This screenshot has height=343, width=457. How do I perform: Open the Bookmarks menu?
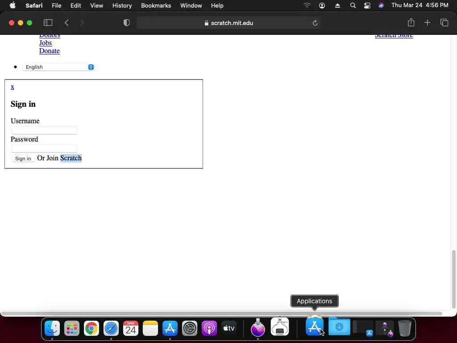(x=156, y=5)
